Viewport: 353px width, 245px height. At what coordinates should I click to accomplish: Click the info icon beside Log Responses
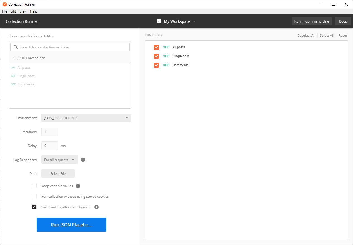click(83, 160)
